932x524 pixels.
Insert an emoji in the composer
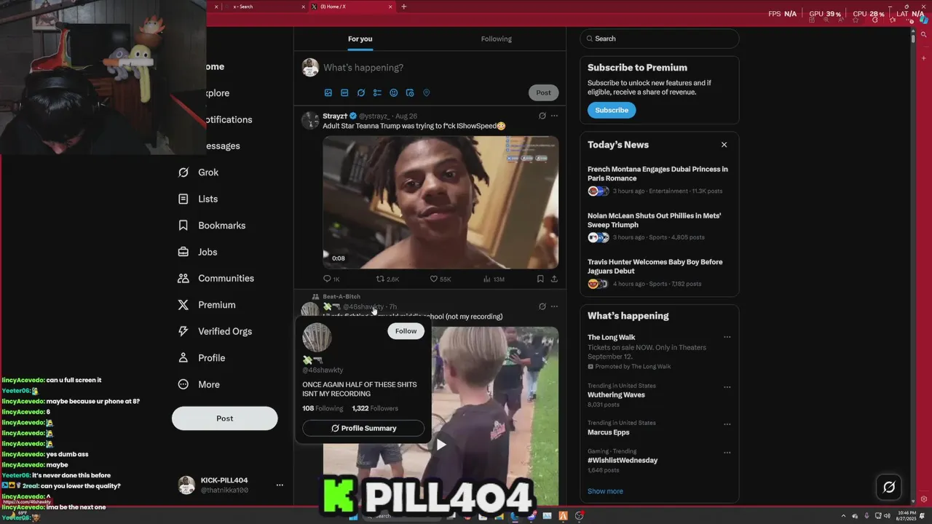point(394,93)
